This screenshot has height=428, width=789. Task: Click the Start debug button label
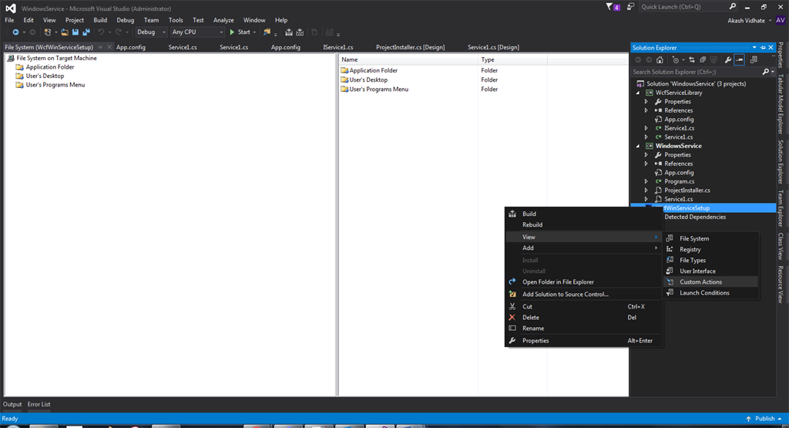coord(244,32)
